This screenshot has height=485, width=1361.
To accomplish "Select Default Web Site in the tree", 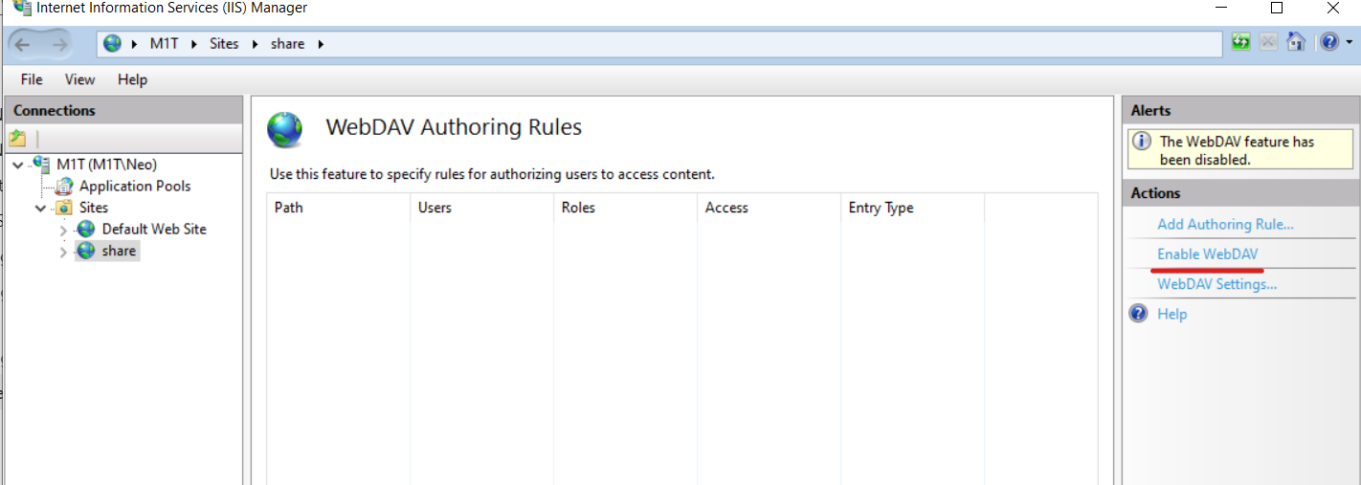I will 154,230.
